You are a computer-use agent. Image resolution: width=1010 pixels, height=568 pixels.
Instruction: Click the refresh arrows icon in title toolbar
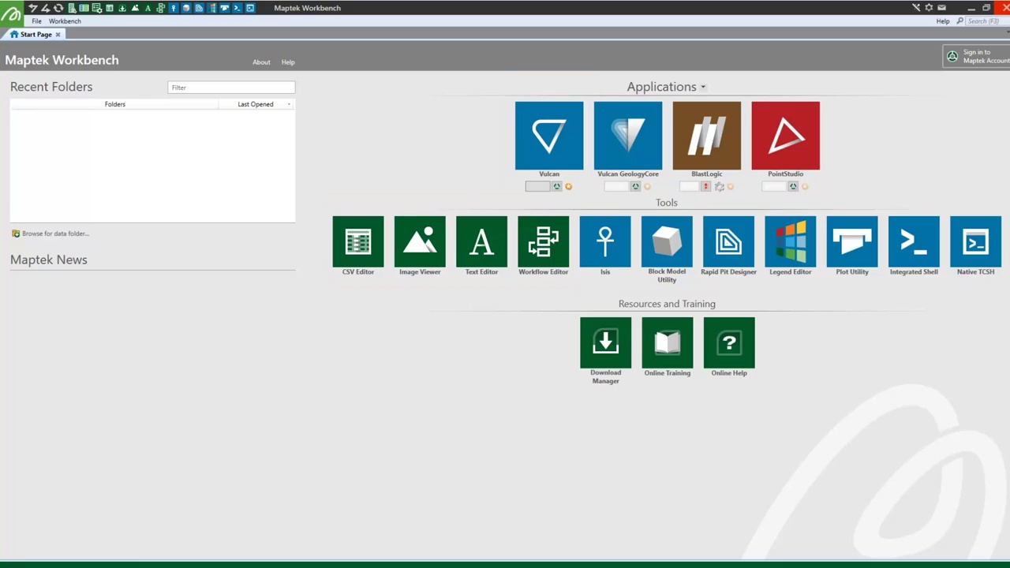tap(58, 8)
